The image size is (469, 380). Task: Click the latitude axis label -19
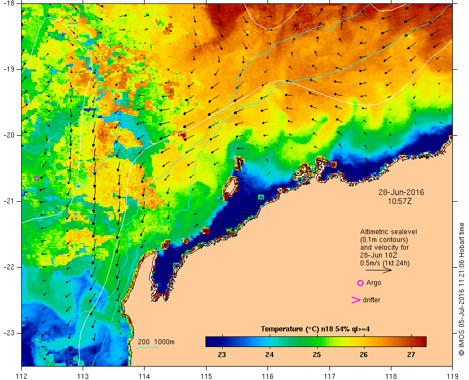(x=8, y=69)
